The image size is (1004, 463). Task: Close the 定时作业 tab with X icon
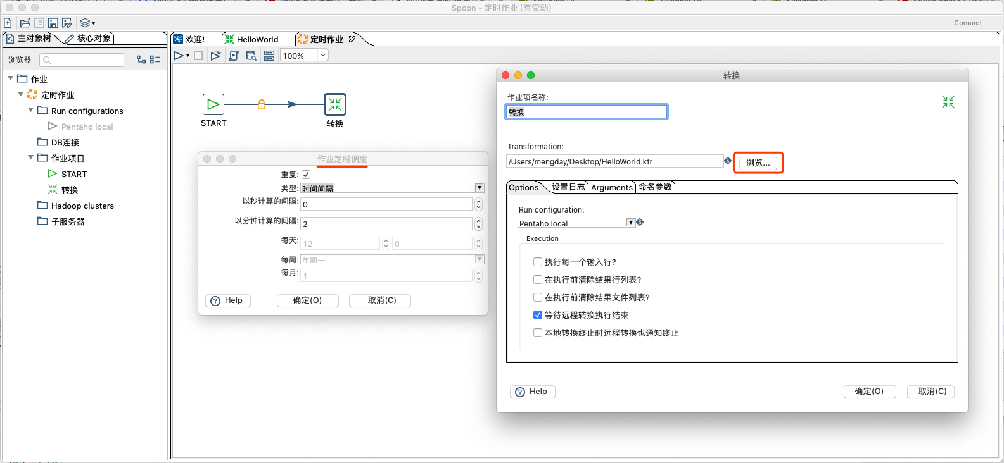[352, 39]
